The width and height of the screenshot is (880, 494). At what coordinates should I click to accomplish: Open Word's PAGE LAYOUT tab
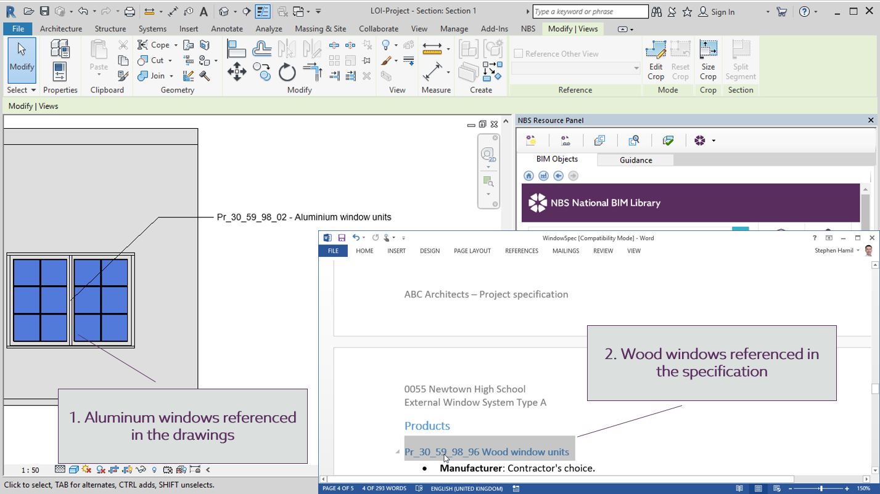[x=472, y=251]
